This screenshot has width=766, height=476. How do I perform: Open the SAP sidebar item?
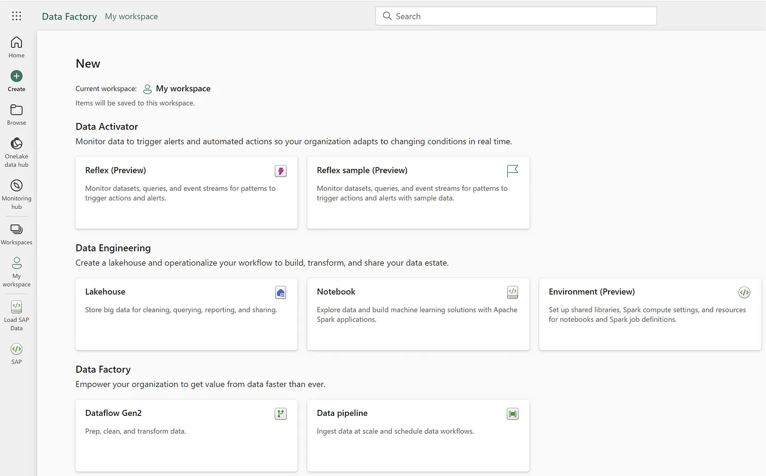point(16,353)
